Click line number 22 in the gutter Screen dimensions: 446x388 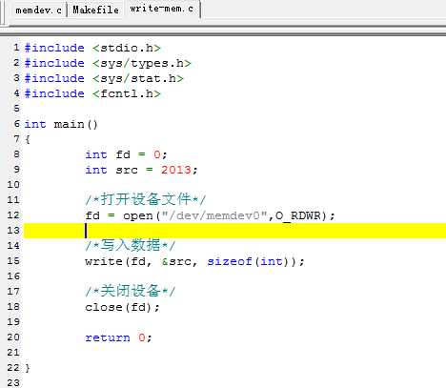pos(13,368)
